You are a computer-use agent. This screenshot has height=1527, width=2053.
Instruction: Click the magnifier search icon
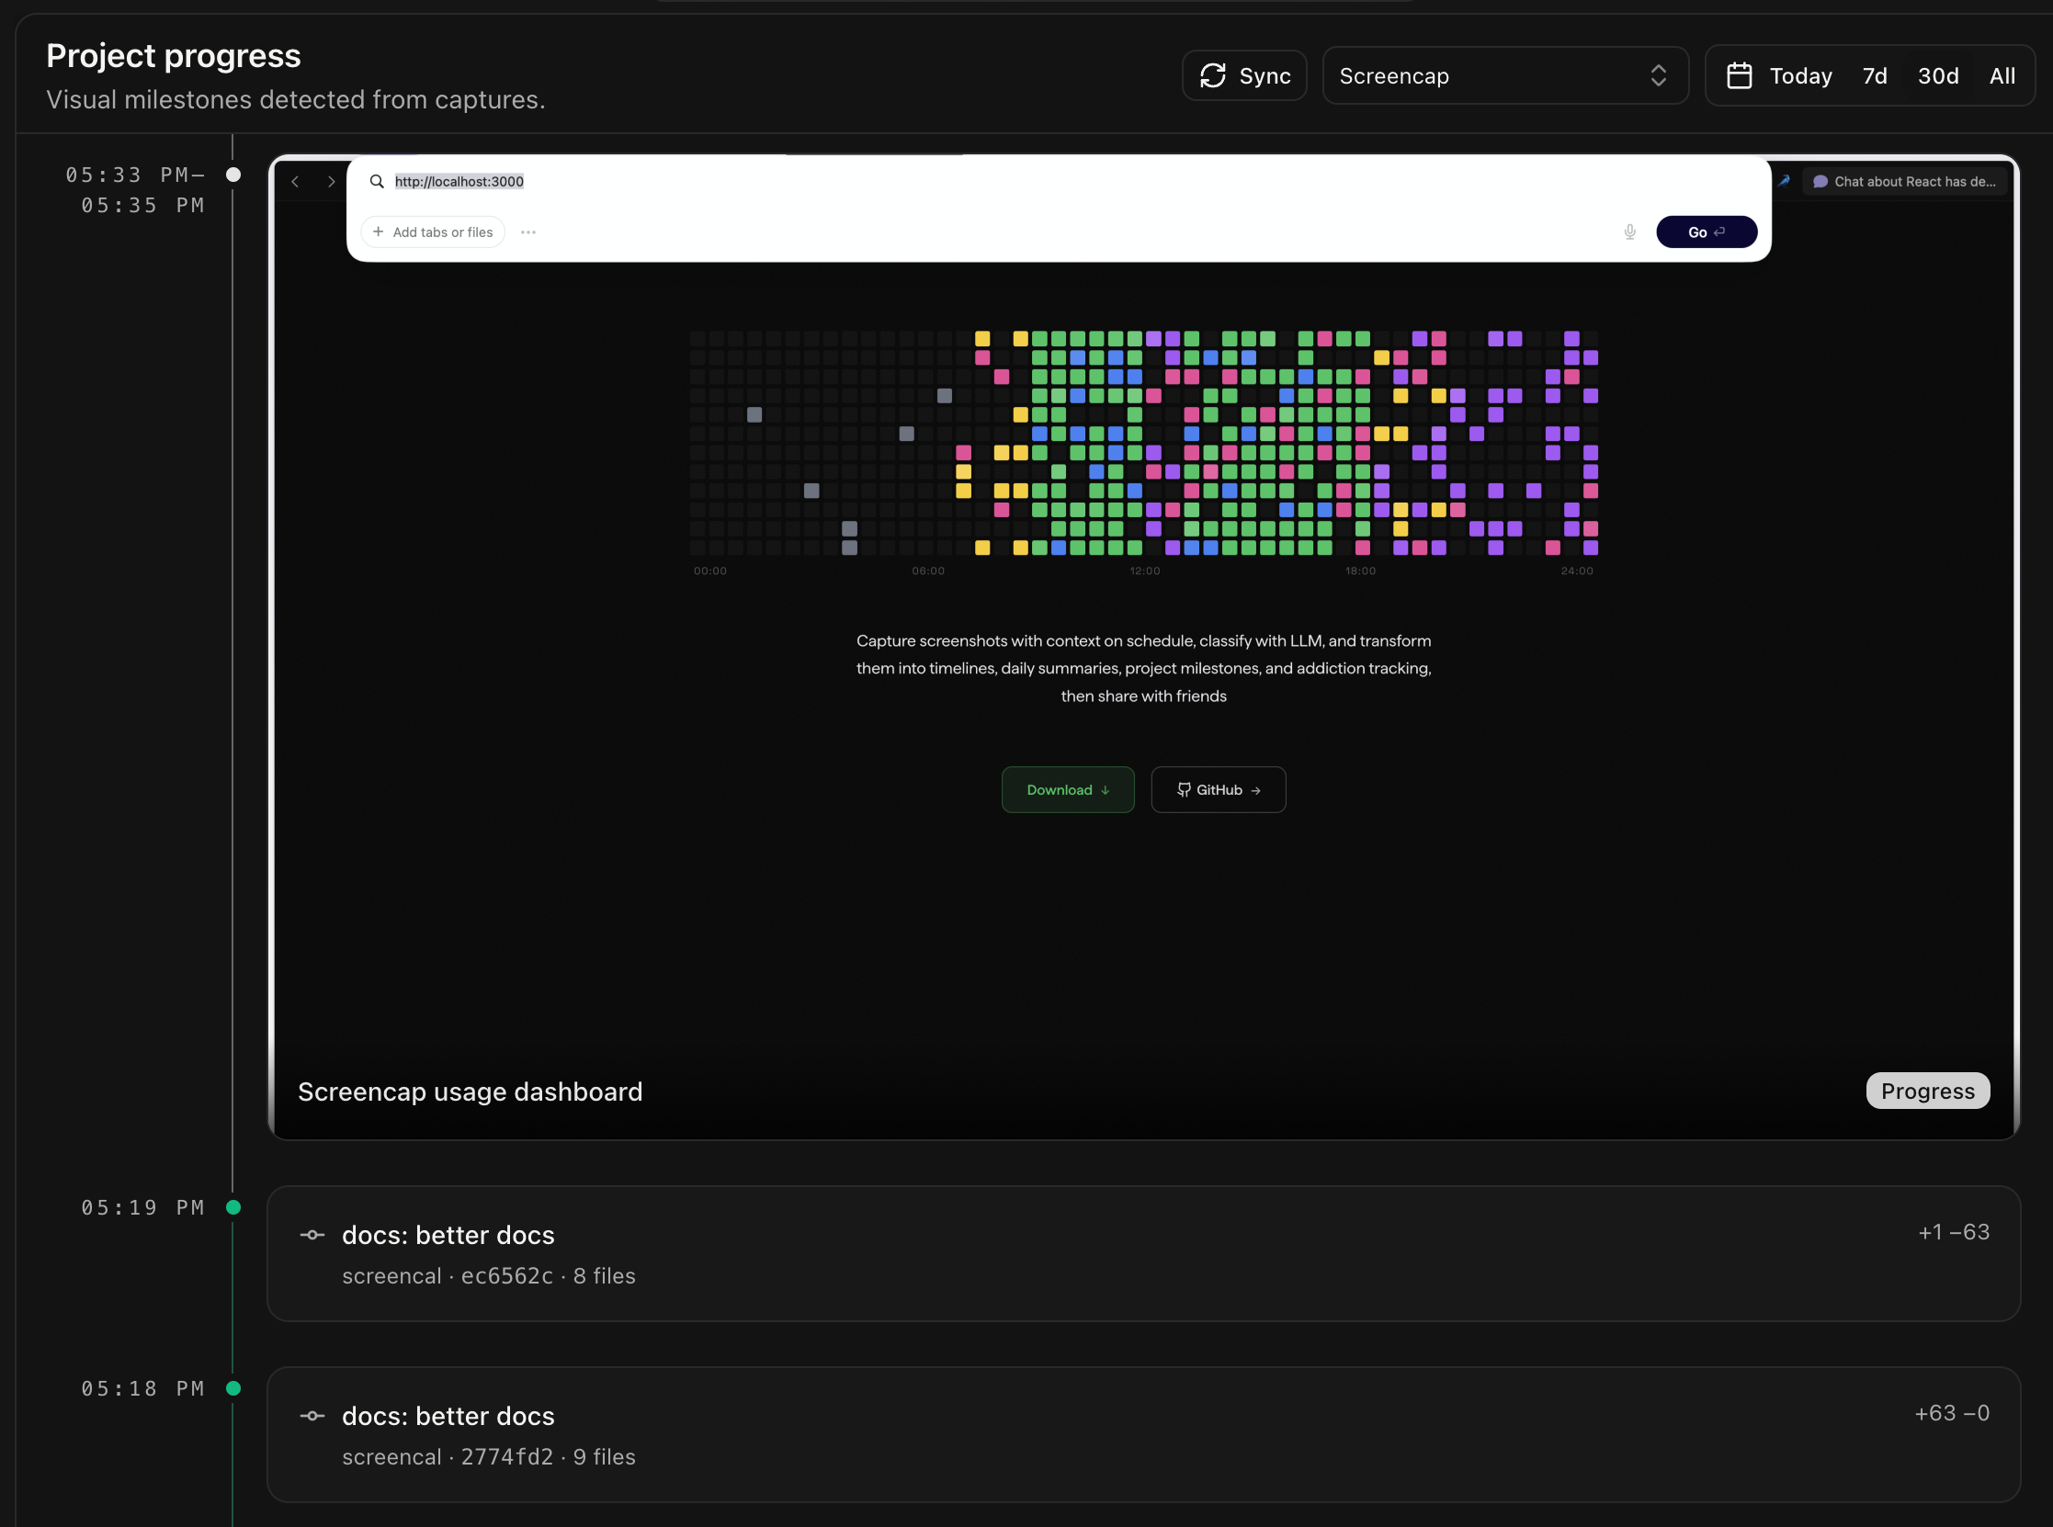(377, 181)
